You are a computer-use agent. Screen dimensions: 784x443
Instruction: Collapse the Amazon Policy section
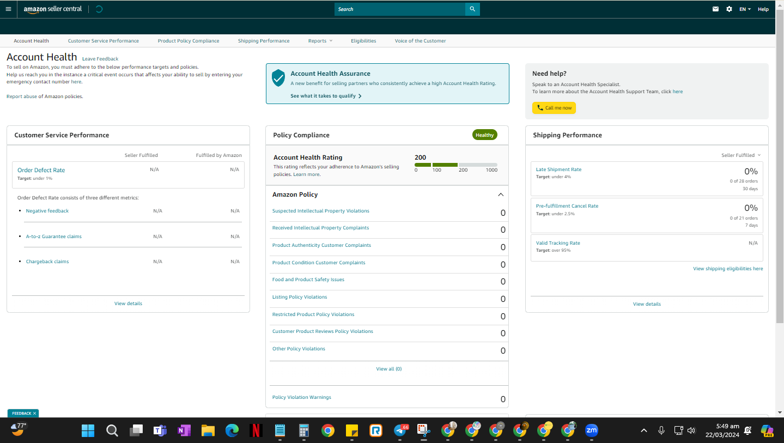pyautogui.click(x=501, y=195)
